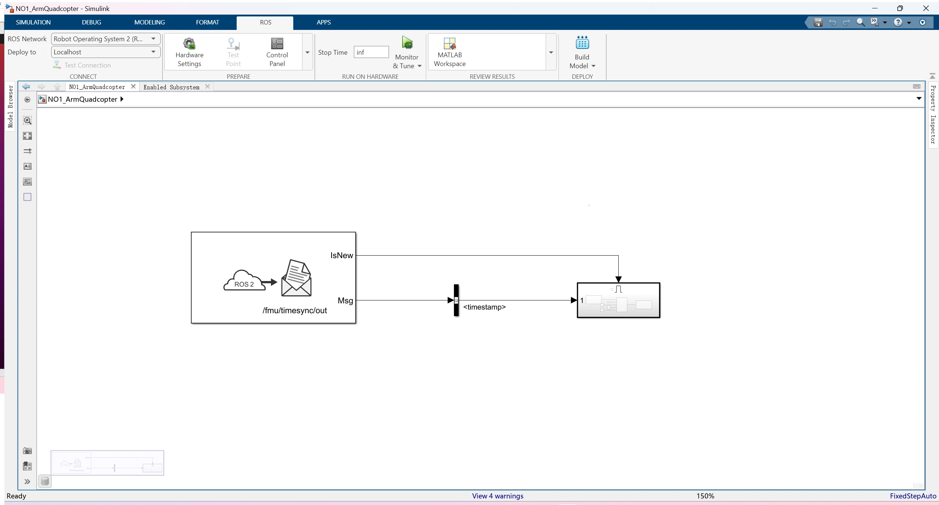Select the ROS 2 Subscribe block
Viewport: 939px width, 505px height.
[273, 277]
